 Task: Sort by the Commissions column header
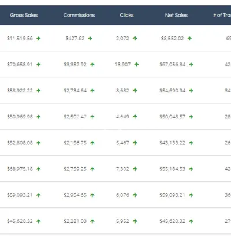79,15
